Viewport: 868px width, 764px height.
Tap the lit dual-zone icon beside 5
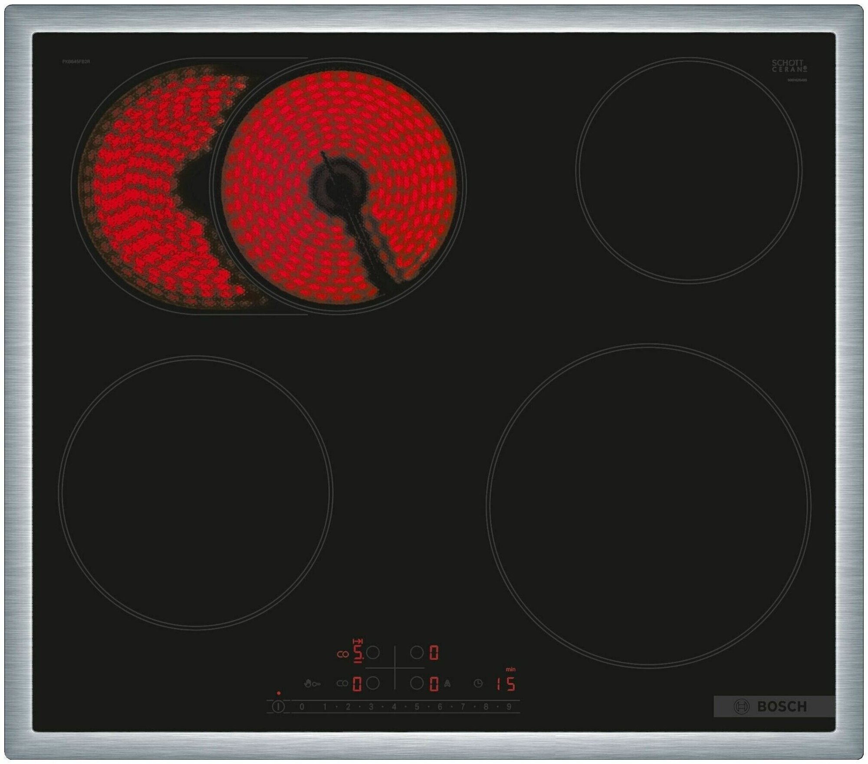[x=343, y=654]
